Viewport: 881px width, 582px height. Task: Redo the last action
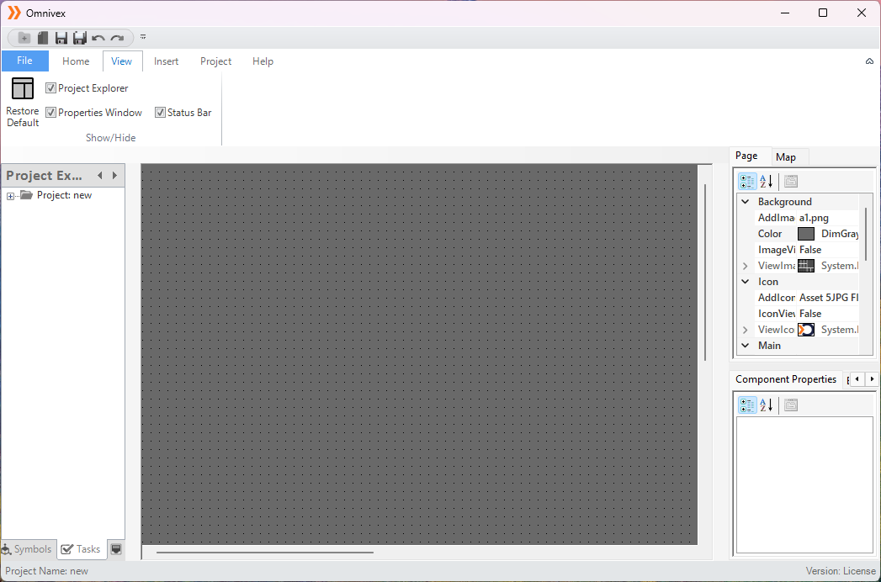(x=117, y=38)
